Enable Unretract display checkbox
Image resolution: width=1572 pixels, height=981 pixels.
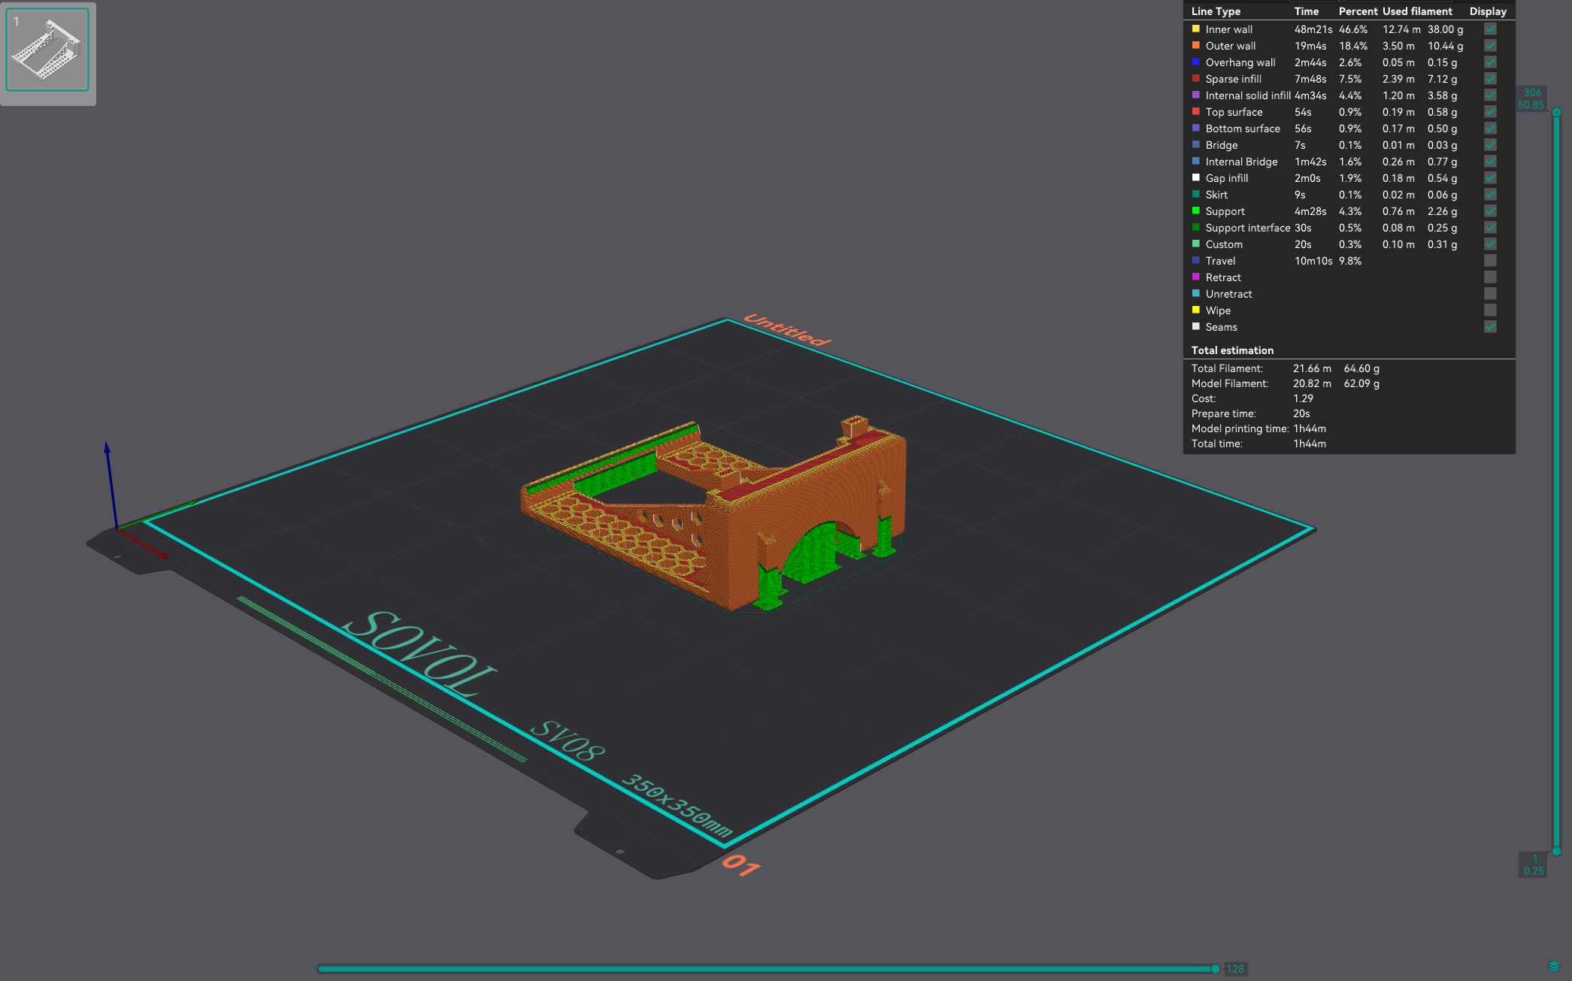1490,294
